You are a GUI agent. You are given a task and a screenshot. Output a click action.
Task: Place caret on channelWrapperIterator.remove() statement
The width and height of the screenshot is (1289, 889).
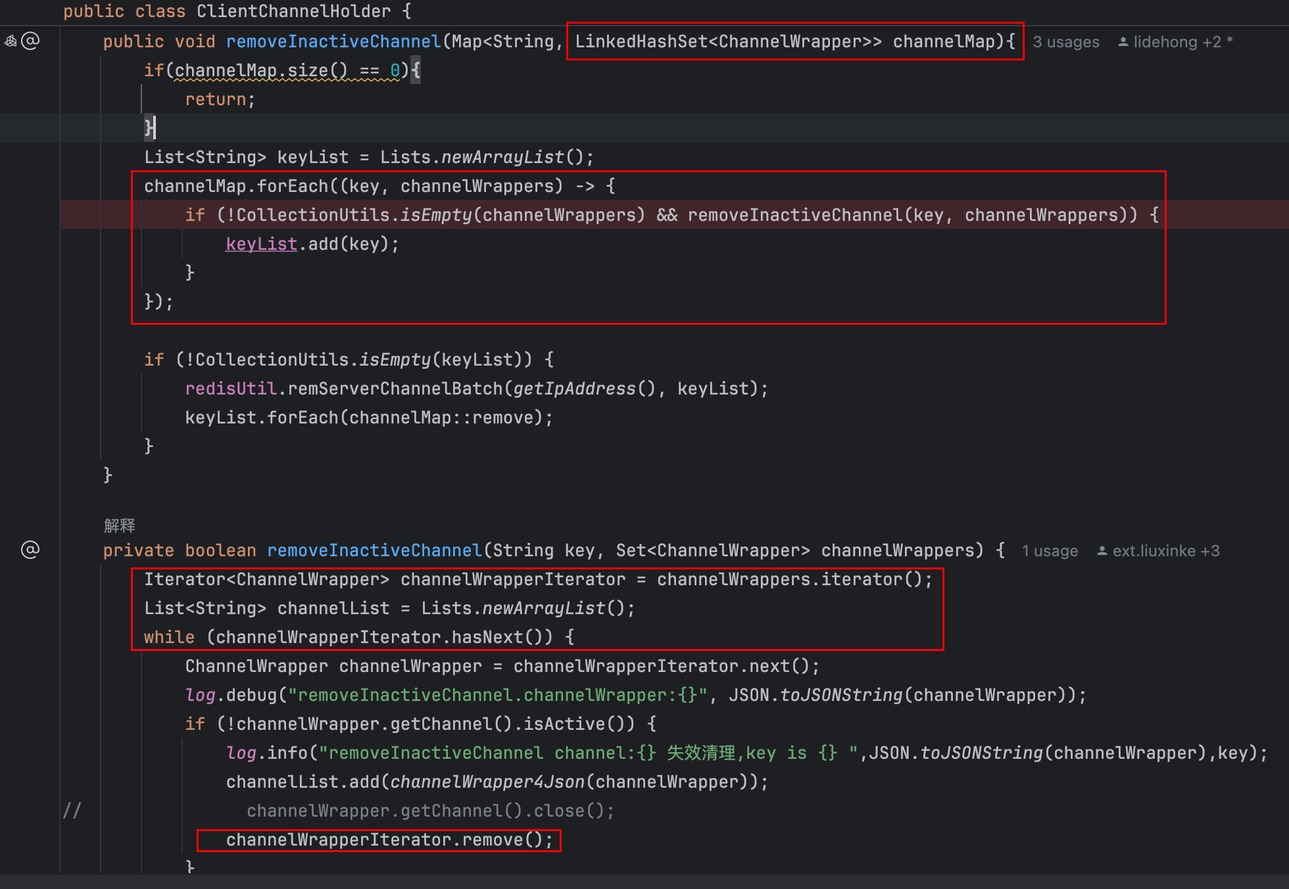[389, 840]
